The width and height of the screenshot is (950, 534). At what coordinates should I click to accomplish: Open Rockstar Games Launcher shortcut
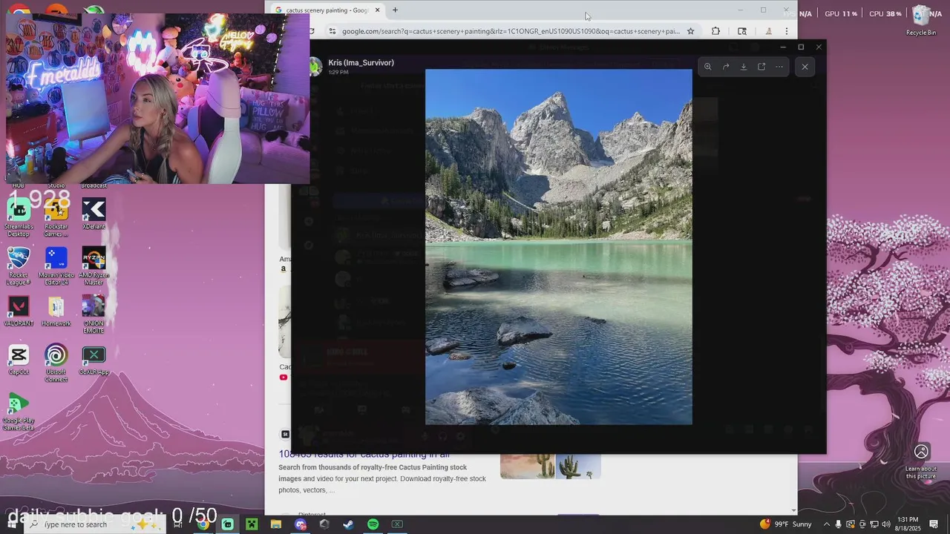pyautogui.click(x=56, y=217)
